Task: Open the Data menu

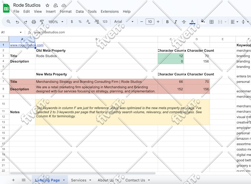Action: [80, 11]
